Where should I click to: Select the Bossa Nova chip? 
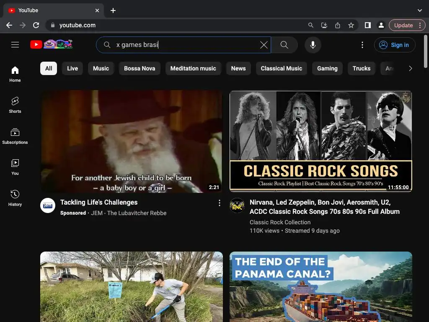[x=140, y=68]
